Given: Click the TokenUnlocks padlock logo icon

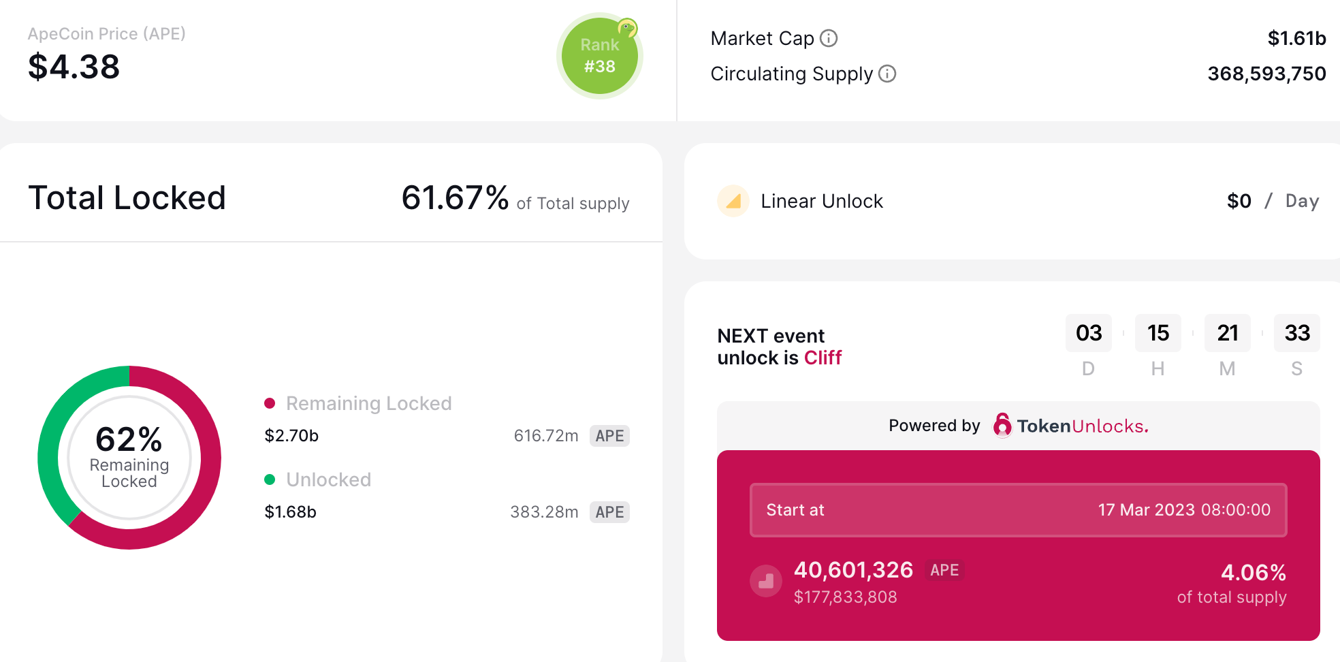Looking at the screenshot, I should [x=1002, y=426].
